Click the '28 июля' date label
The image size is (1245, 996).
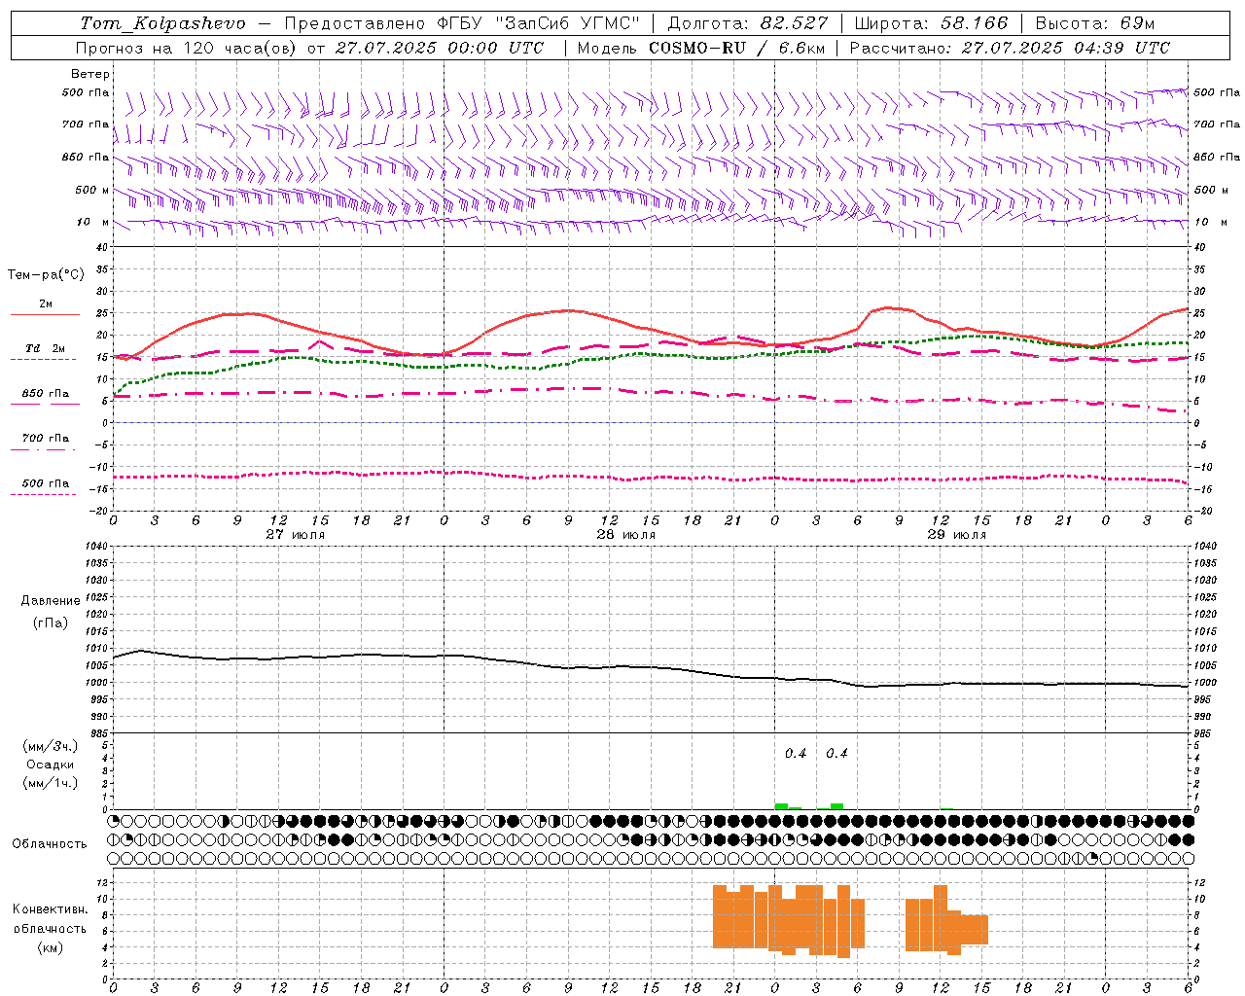coord(626,535)
